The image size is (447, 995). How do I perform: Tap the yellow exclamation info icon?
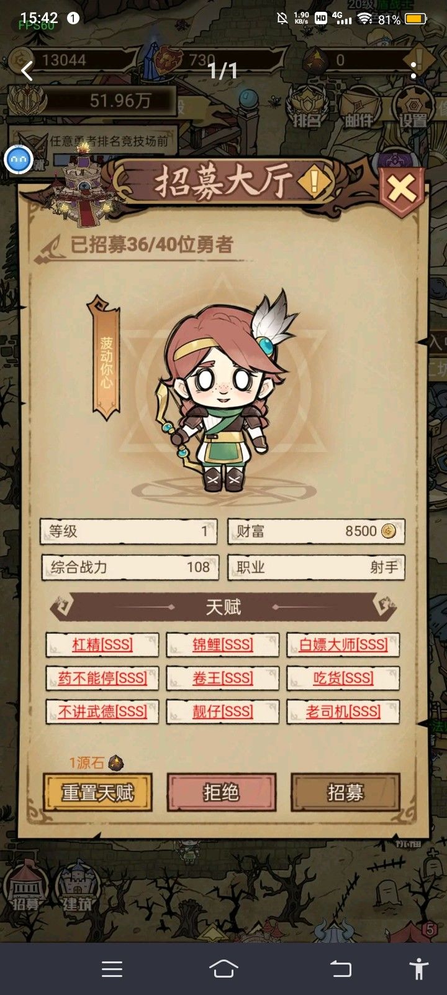315,181
